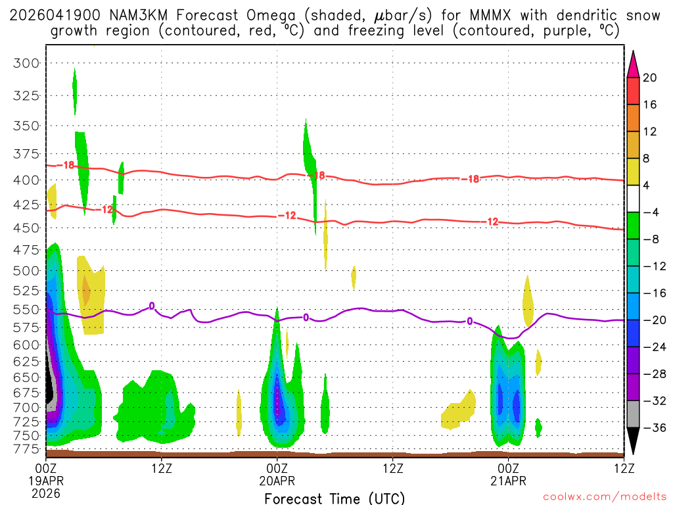Click the colorbar value '16'
This screenshot has width=673, height=505.
650,105
